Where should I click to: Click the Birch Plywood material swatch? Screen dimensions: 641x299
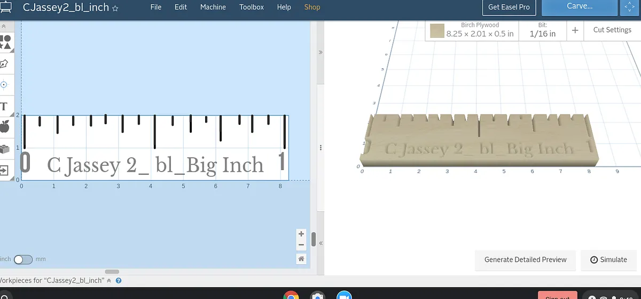pos(437,30)
